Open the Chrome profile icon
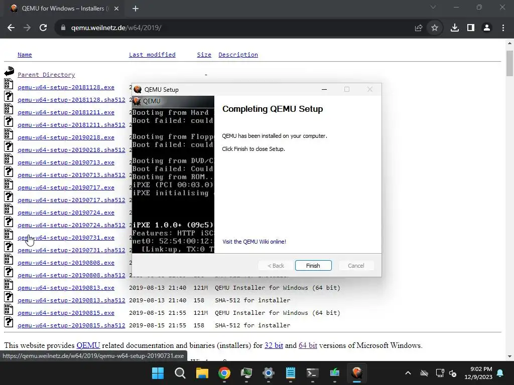The height and width of the screenshot is (385, 514). click(x=487, y=28)
